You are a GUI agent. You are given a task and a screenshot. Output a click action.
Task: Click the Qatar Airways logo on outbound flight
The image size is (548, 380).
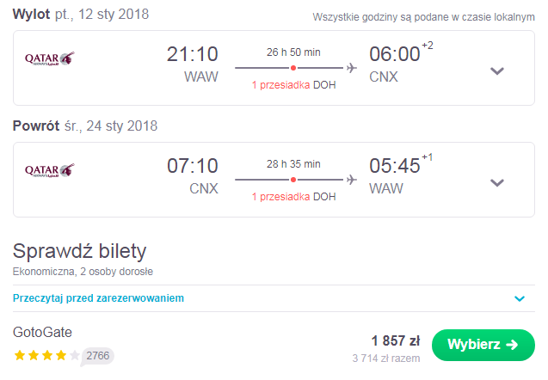tap(50, 59)
